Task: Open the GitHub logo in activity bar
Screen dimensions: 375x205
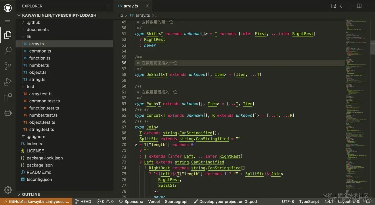Action: 8,8
